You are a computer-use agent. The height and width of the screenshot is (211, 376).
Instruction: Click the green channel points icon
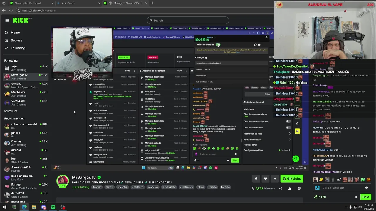[315, 197]
